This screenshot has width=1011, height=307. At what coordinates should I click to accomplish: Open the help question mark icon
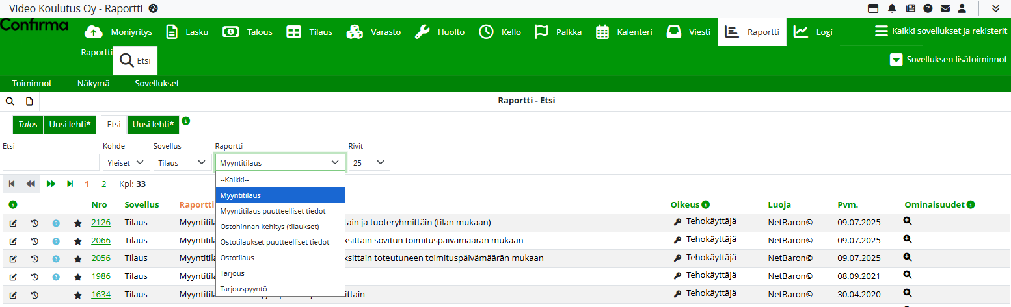tap(927, 8)
